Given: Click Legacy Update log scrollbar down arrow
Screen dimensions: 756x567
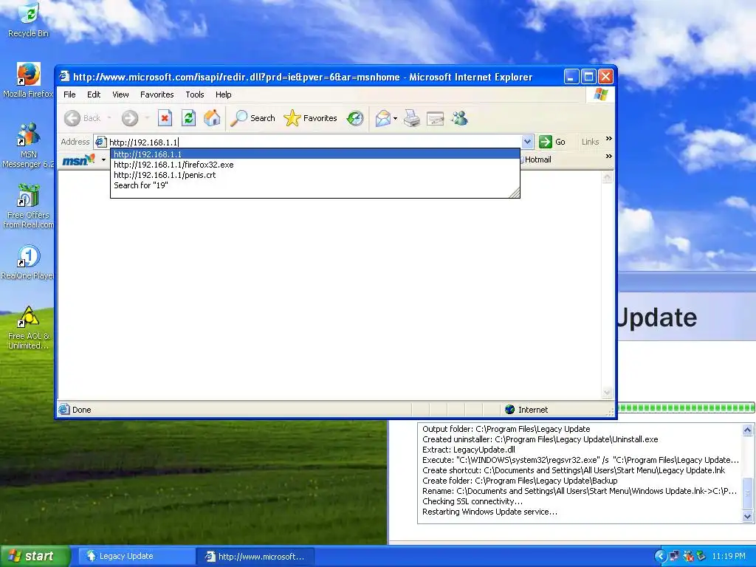Looking at the screenshot, I should tap(747, 516).
